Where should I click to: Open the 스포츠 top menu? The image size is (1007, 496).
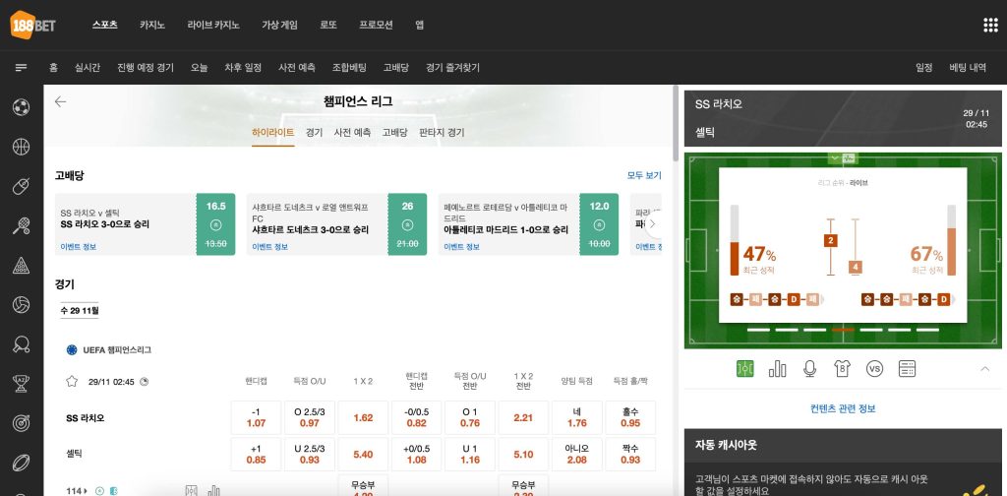104,25
